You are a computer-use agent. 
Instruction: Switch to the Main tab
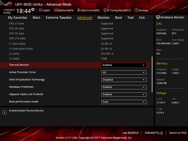tap(37, 18)
